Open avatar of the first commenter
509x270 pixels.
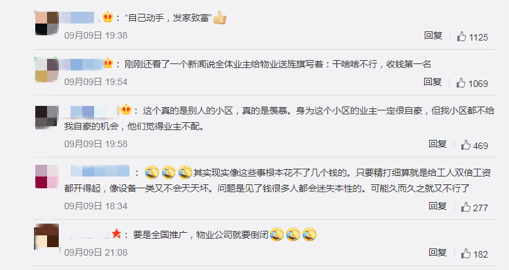(x=47, y=23)
